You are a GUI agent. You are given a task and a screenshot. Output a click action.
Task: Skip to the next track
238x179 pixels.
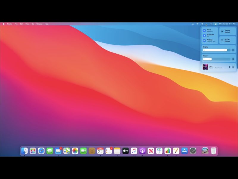tap(233, 67)
